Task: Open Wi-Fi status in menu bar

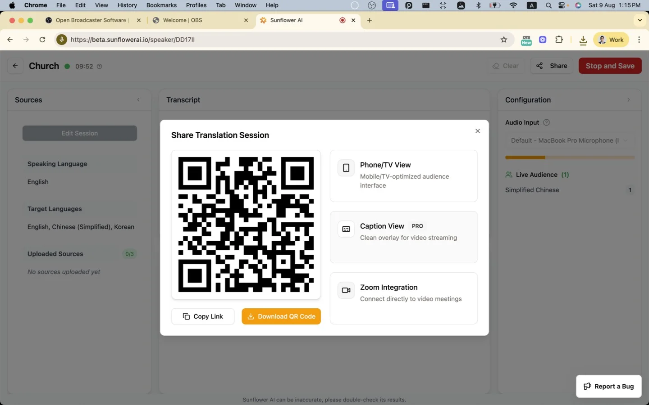Action: (513, 5)
